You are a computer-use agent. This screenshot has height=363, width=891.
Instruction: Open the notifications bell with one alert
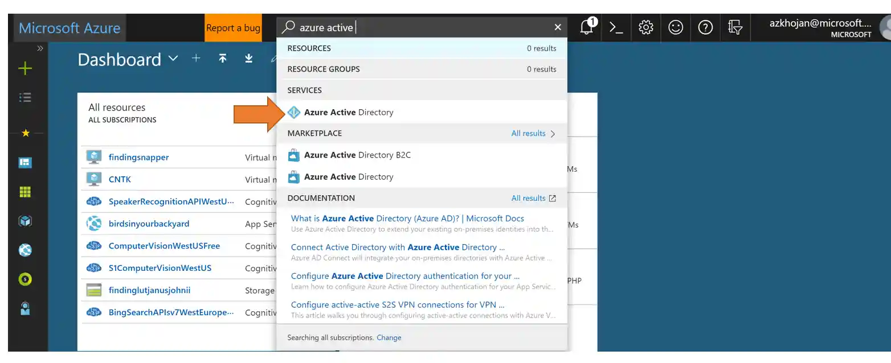[x=587, y=27]
